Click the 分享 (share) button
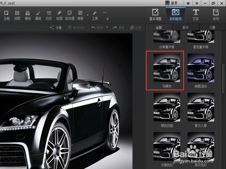The width and height of the screenshot is (226, 169). 56,27
